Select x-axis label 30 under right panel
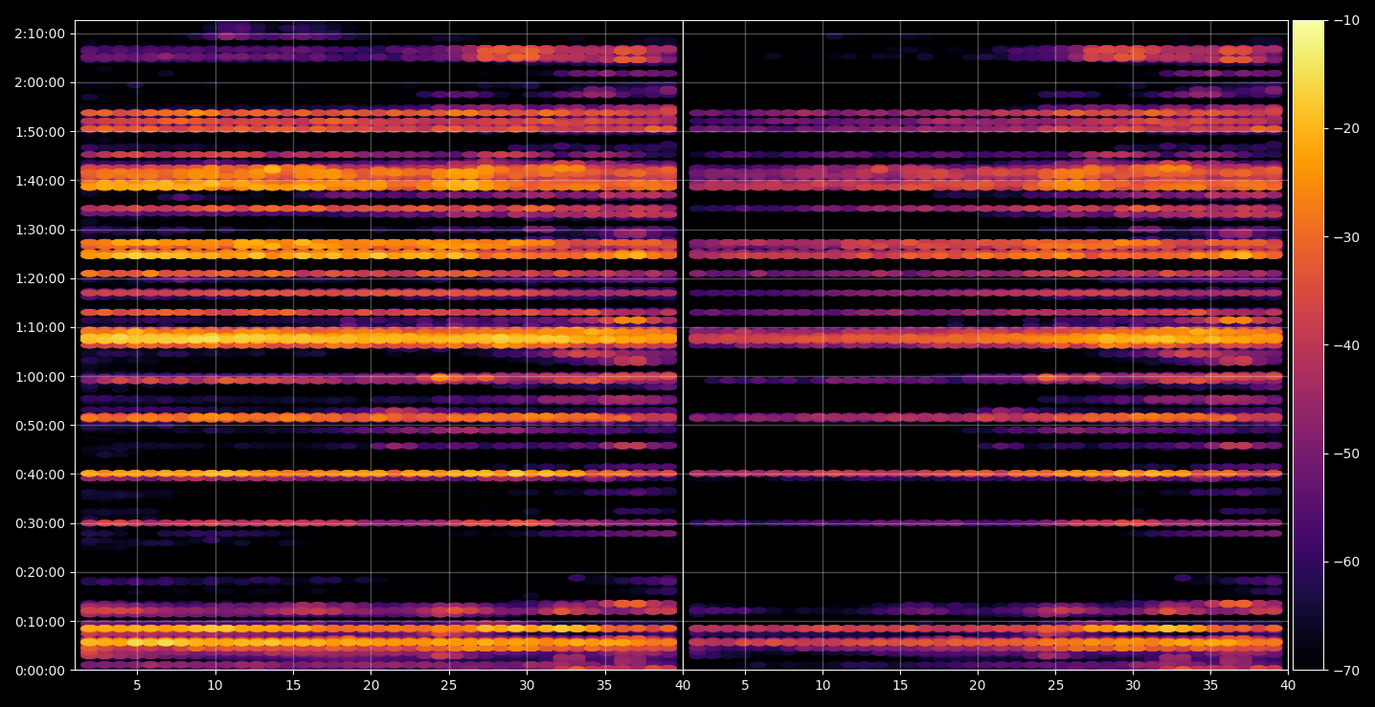This screenshot has width=1375, height=707. (x=1133, y=685)
